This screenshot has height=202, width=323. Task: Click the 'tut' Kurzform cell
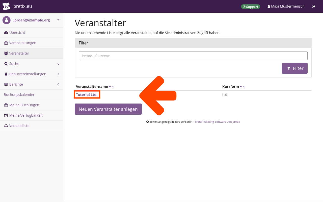click(225, 95)
